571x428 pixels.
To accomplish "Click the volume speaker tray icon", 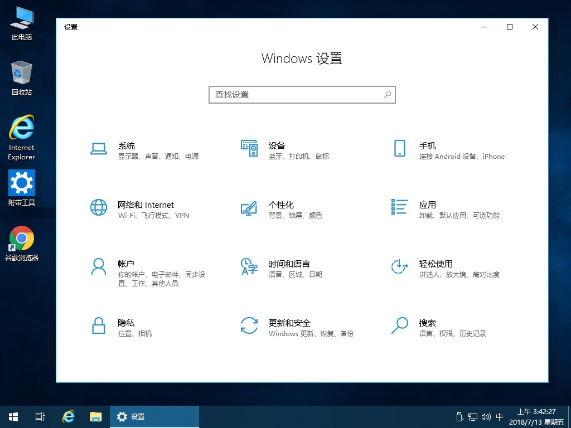I will click(486, 417).
